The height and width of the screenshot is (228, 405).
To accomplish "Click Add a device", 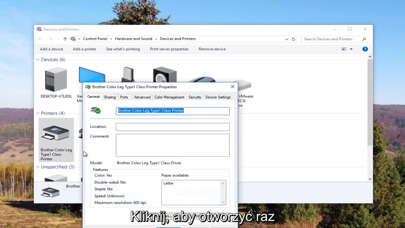I will click(x=51, y=49).
